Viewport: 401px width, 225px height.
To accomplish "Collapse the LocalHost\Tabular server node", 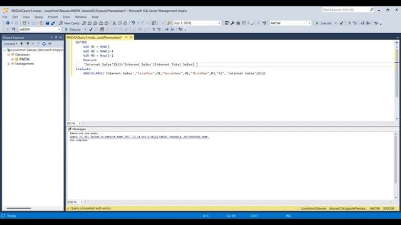I will click(x=4, y=50).
